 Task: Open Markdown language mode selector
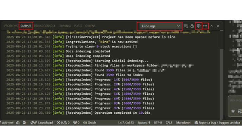click(x=183, y=123)
